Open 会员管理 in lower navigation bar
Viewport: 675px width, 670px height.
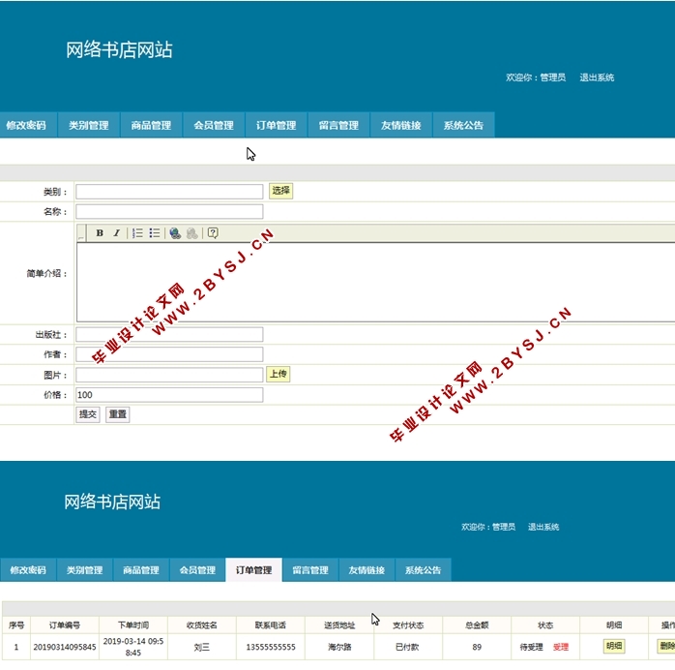click(197, 570)
